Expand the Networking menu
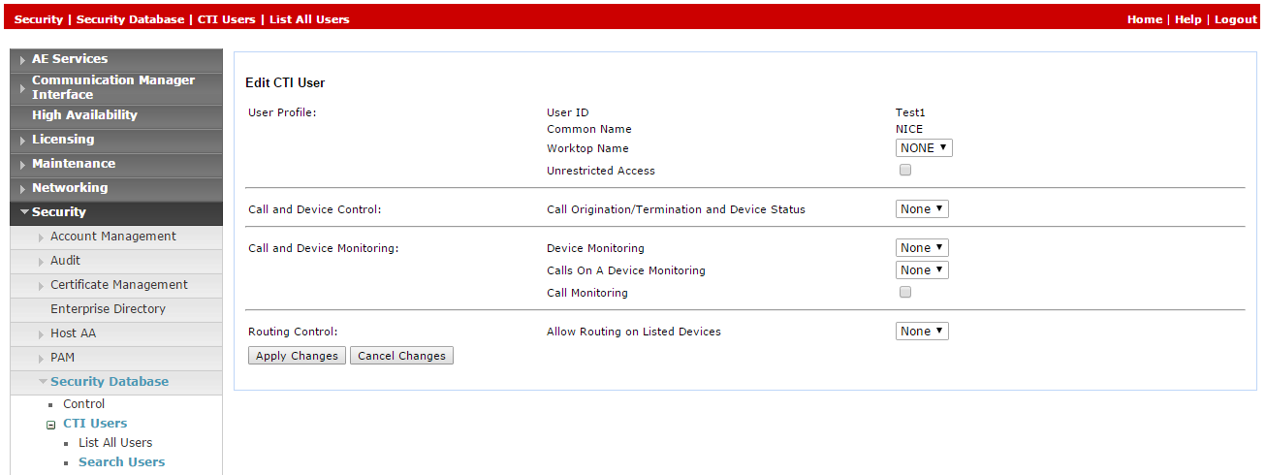Viewport: 1266px width, 475px height. click(x=115, y=188)
